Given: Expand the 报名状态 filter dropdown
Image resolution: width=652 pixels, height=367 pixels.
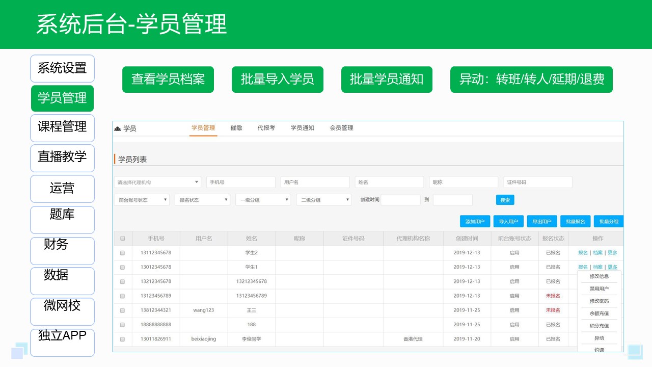Looking at the screenshot, I should (x=202, y=200).
